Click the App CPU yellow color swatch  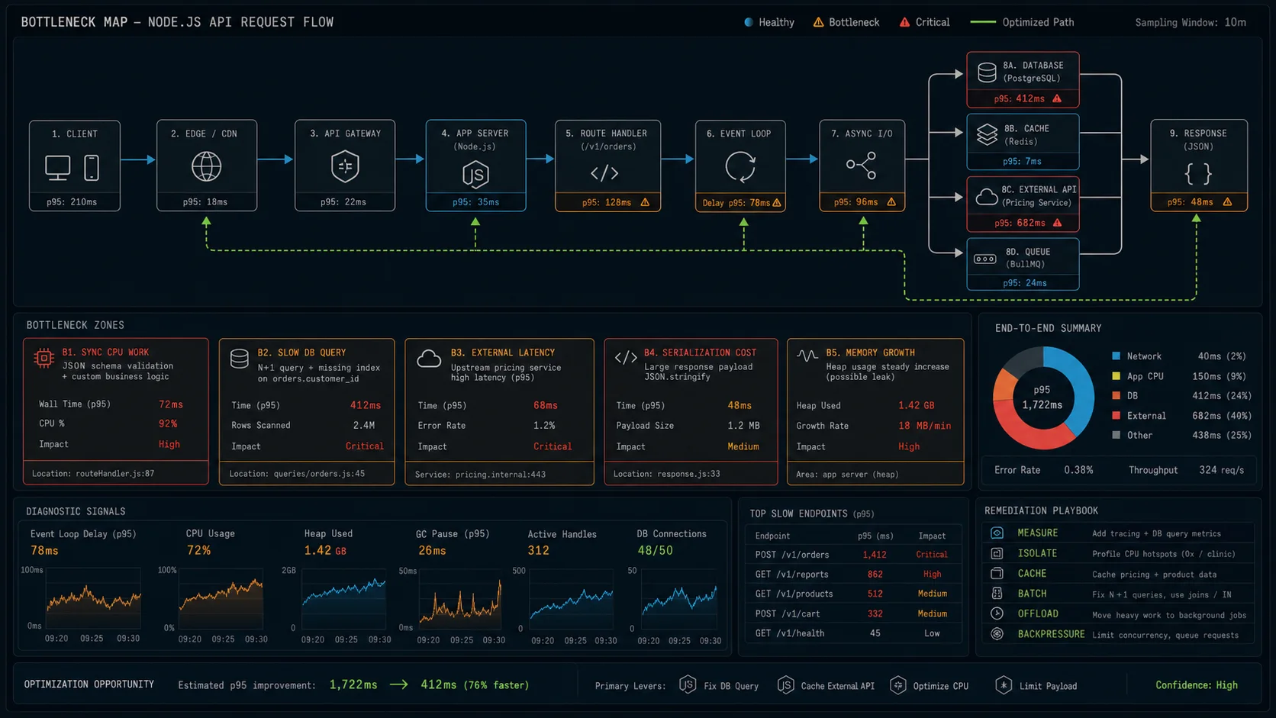1116,376
